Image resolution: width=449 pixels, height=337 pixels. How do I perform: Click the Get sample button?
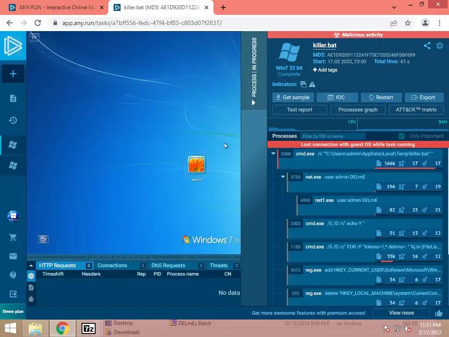coord(293,97)
